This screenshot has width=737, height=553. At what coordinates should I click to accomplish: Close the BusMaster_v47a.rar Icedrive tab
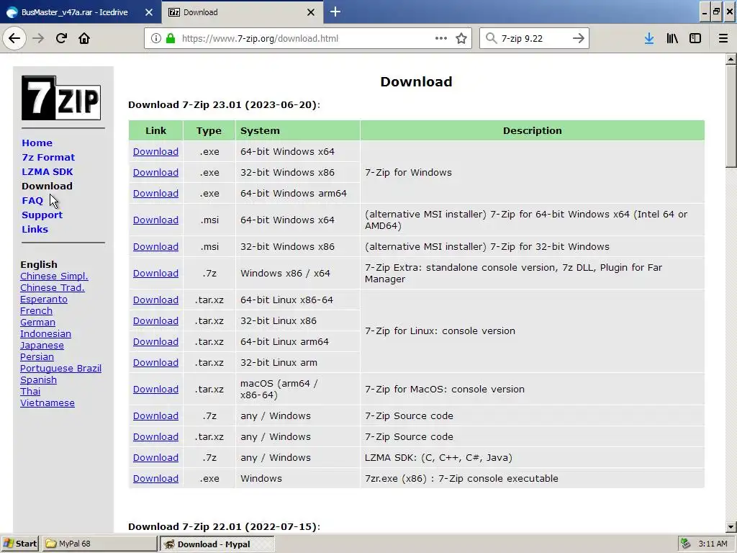(x=149, y=12)
